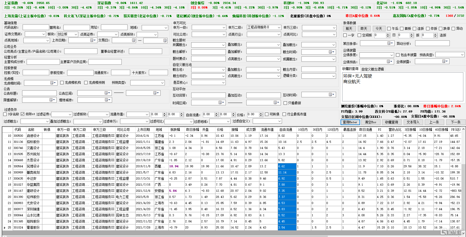Increase the stepper before 日 label
This screenshot has width=466, height=237.
coord(388,34)
